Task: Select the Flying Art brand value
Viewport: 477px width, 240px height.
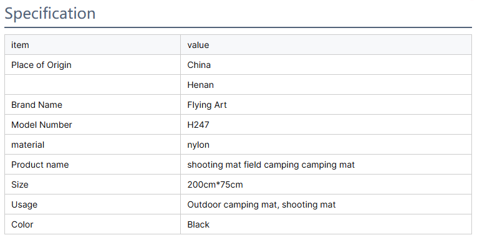Action: click(207, 105)
